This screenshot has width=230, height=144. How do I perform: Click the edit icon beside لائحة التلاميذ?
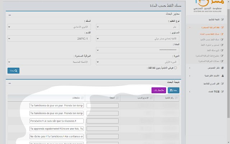222,19
